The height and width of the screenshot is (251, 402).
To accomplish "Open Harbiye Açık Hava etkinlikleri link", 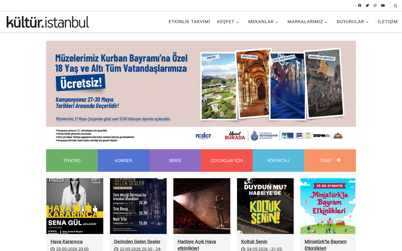I will [x=197, y=245].
